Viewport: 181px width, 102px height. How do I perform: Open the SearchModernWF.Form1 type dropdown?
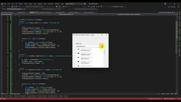[x=88, y=14]
